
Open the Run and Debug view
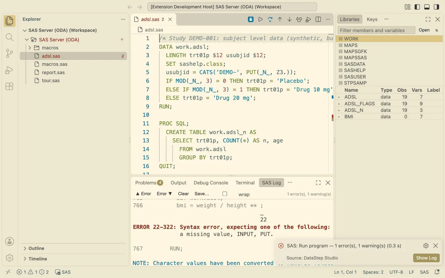(10, 70)
